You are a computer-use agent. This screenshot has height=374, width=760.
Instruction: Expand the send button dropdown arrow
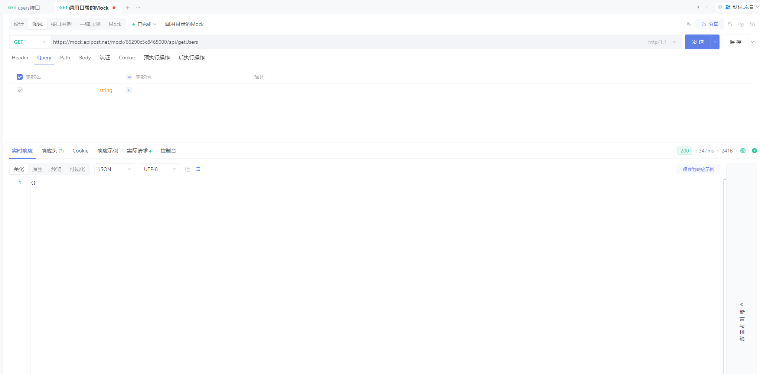(x=715, y=42)
